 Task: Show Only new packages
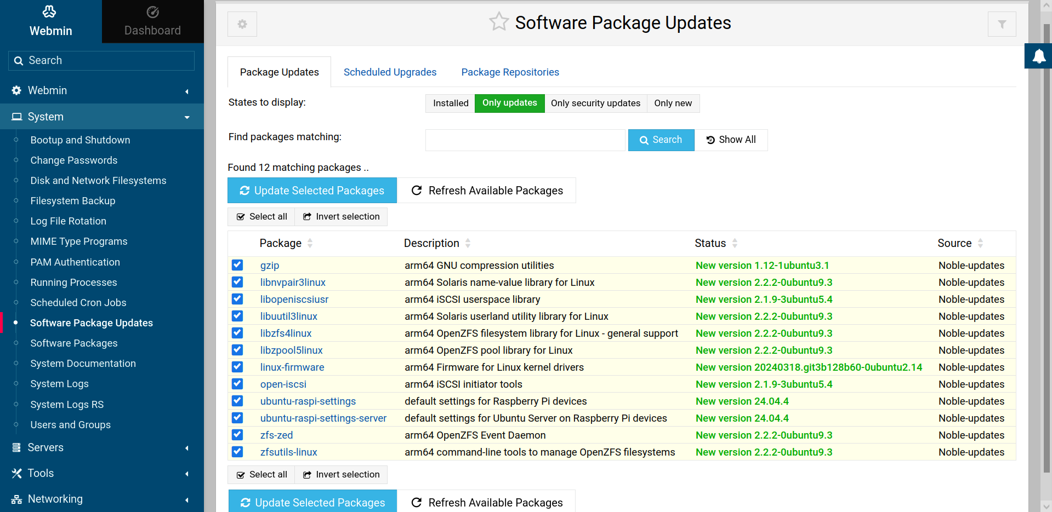pos(673,103)
